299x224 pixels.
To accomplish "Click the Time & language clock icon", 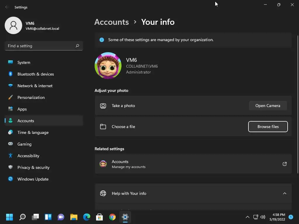I will (11, 132).
